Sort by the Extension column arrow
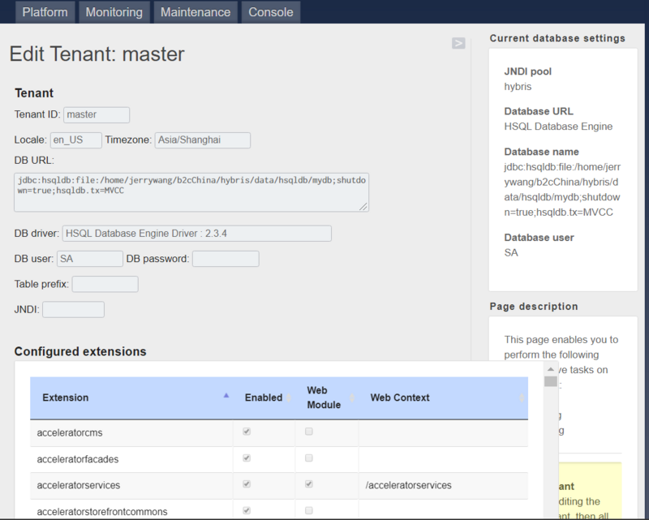Image resolution: width=649 pixels, height=520 pixels. click(x=226, y=396)
